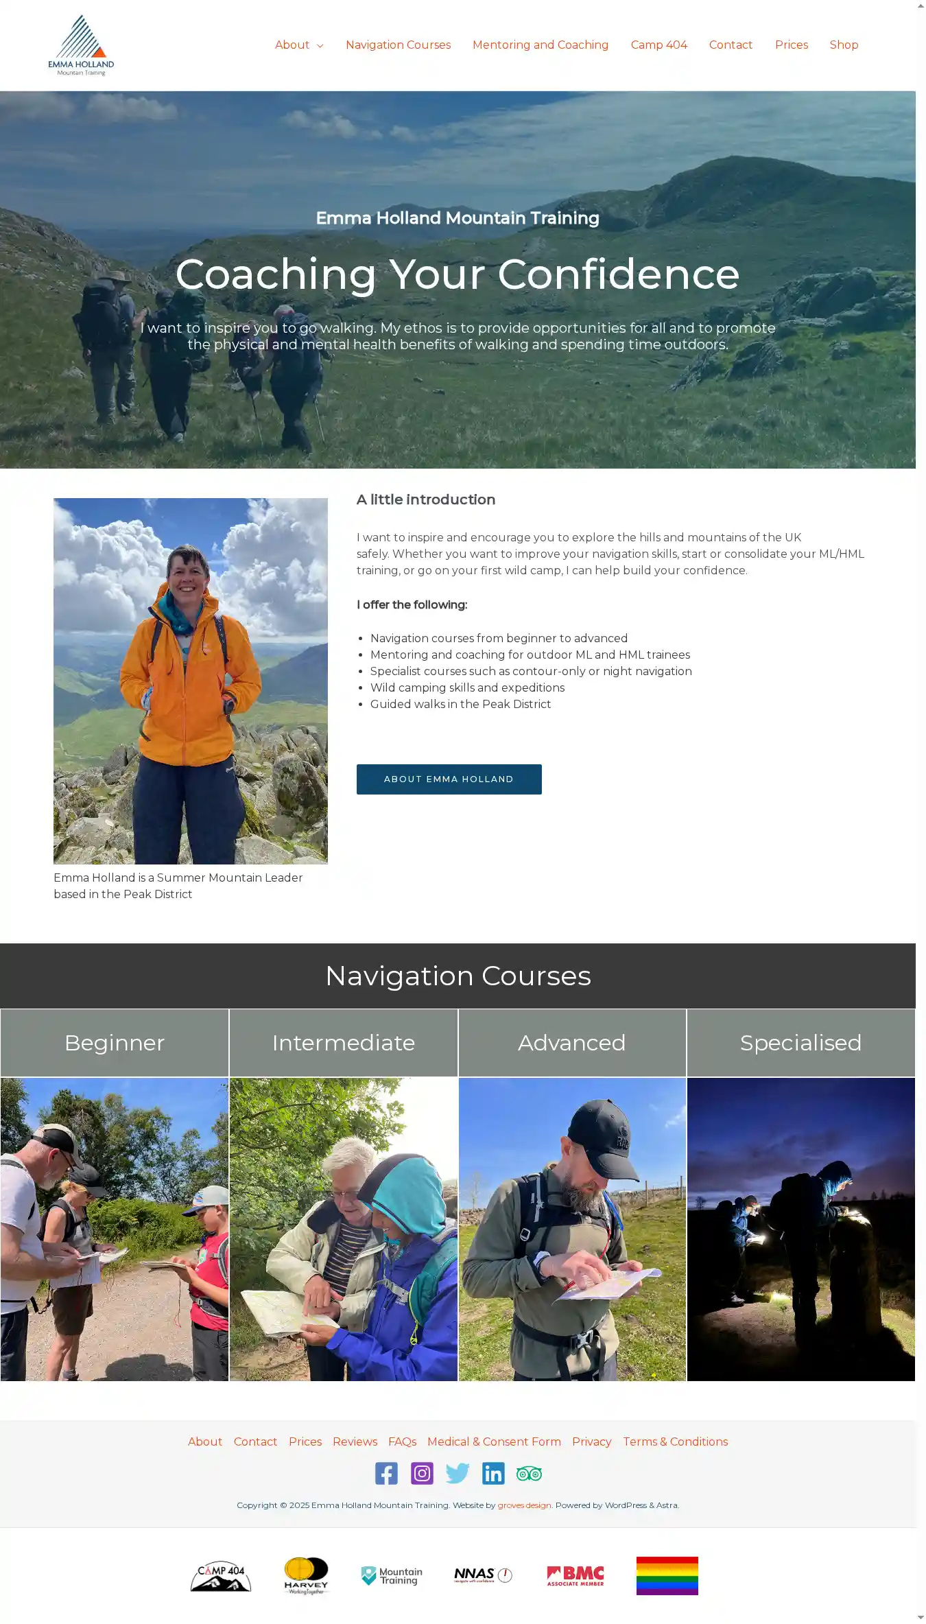This screenshot has width=926, height=1624.
Task: Open the LinkedIn social icon
Action: coord(493,1473)
